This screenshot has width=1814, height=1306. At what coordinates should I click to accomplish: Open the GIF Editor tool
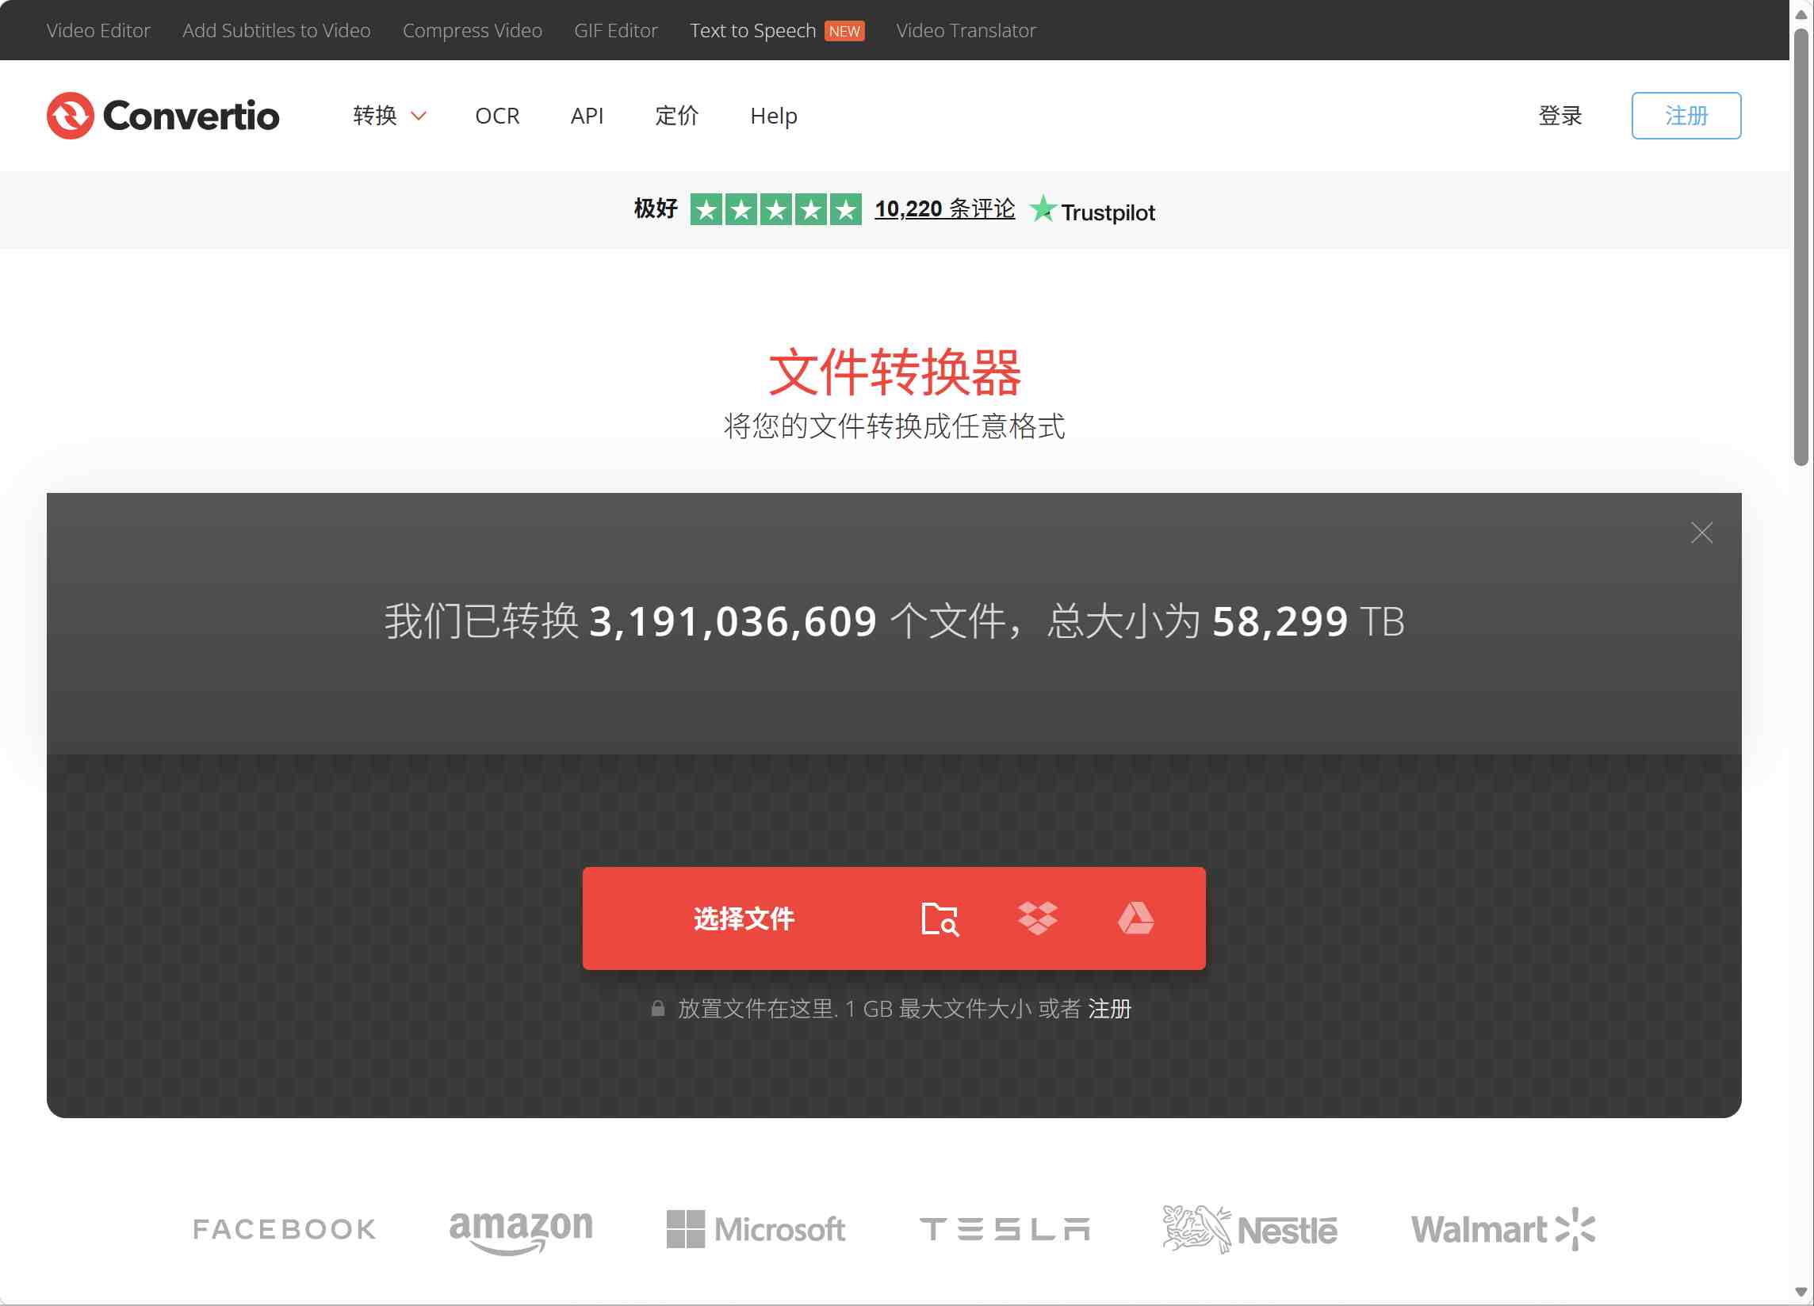coord(615,30)
